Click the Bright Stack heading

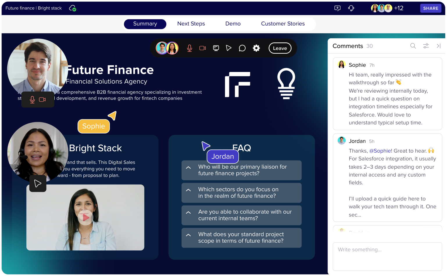coord(95,148)
